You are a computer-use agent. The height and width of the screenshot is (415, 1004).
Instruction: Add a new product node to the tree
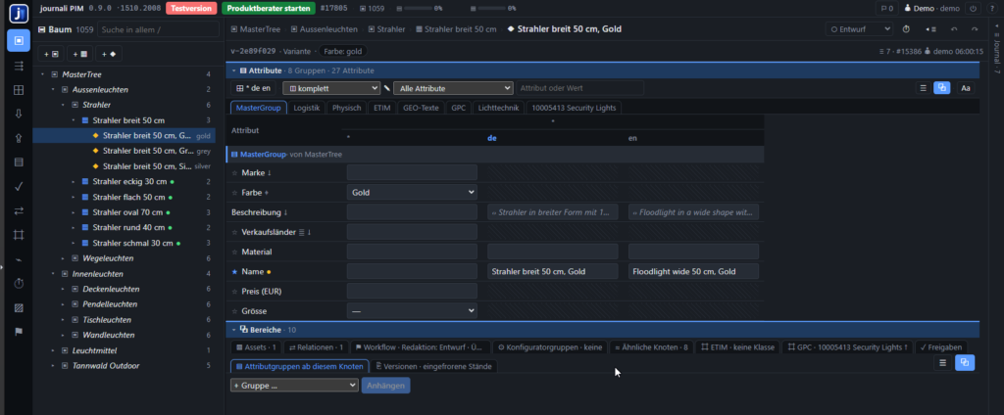point(80,54)
